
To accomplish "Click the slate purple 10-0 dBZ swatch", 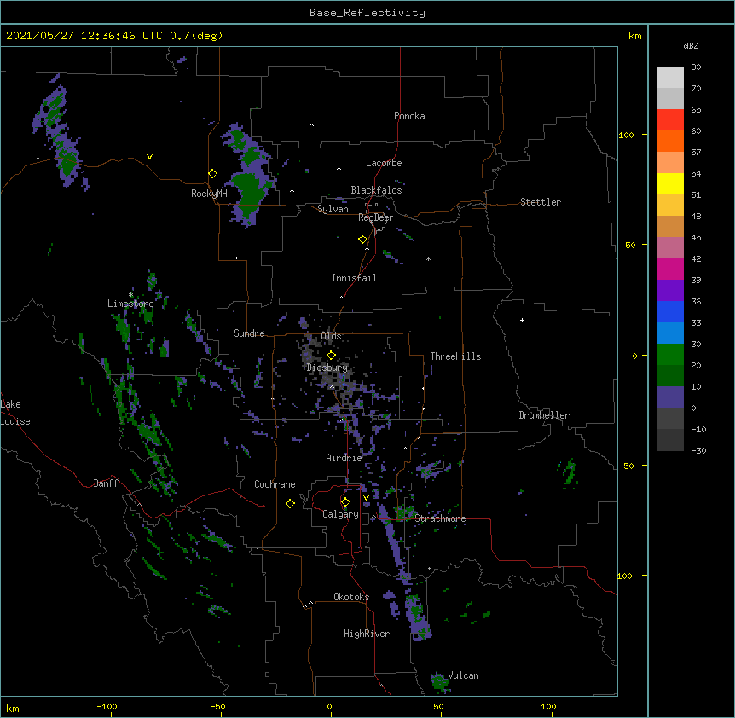I will tap(670, 397).
